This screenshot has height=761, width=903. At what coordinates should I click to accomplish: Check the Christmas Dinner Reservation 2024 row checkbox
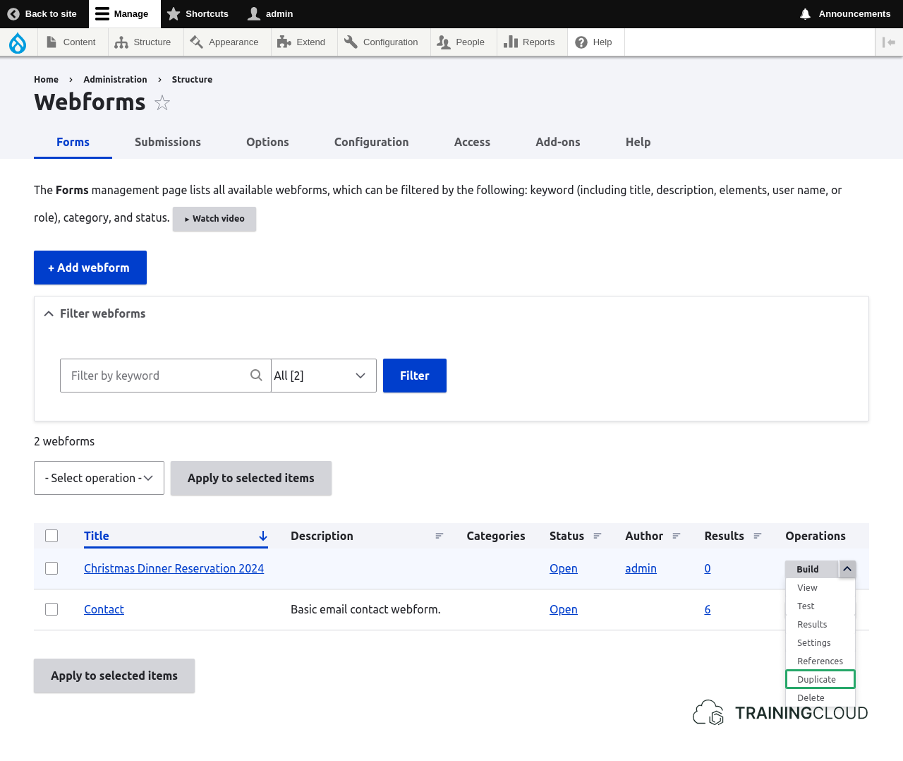click(51, 568)
